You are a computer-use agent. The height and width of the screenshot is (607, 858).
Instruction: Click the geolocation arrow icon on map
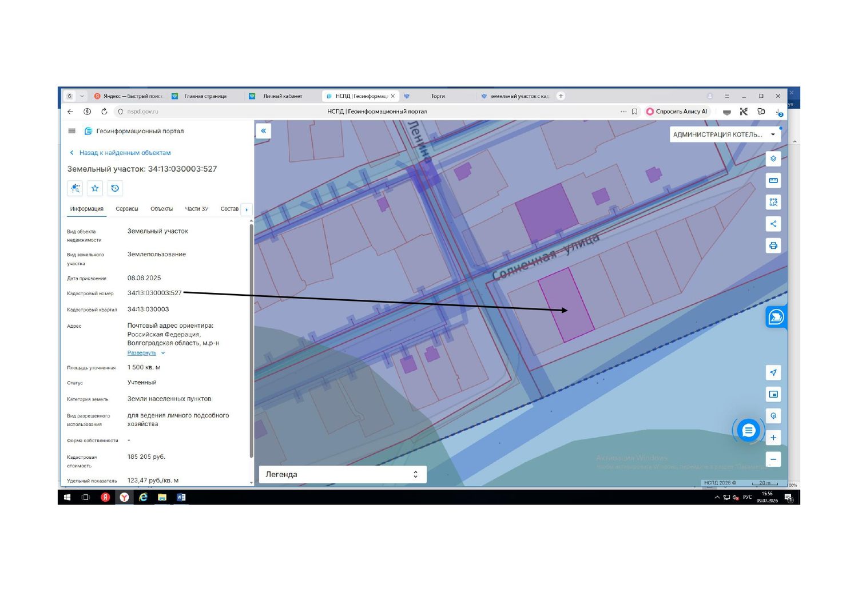click(773, 372)
